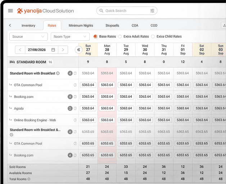Open search filter options slider icon
Screen dimensions: 226x184
coord(152,11)
